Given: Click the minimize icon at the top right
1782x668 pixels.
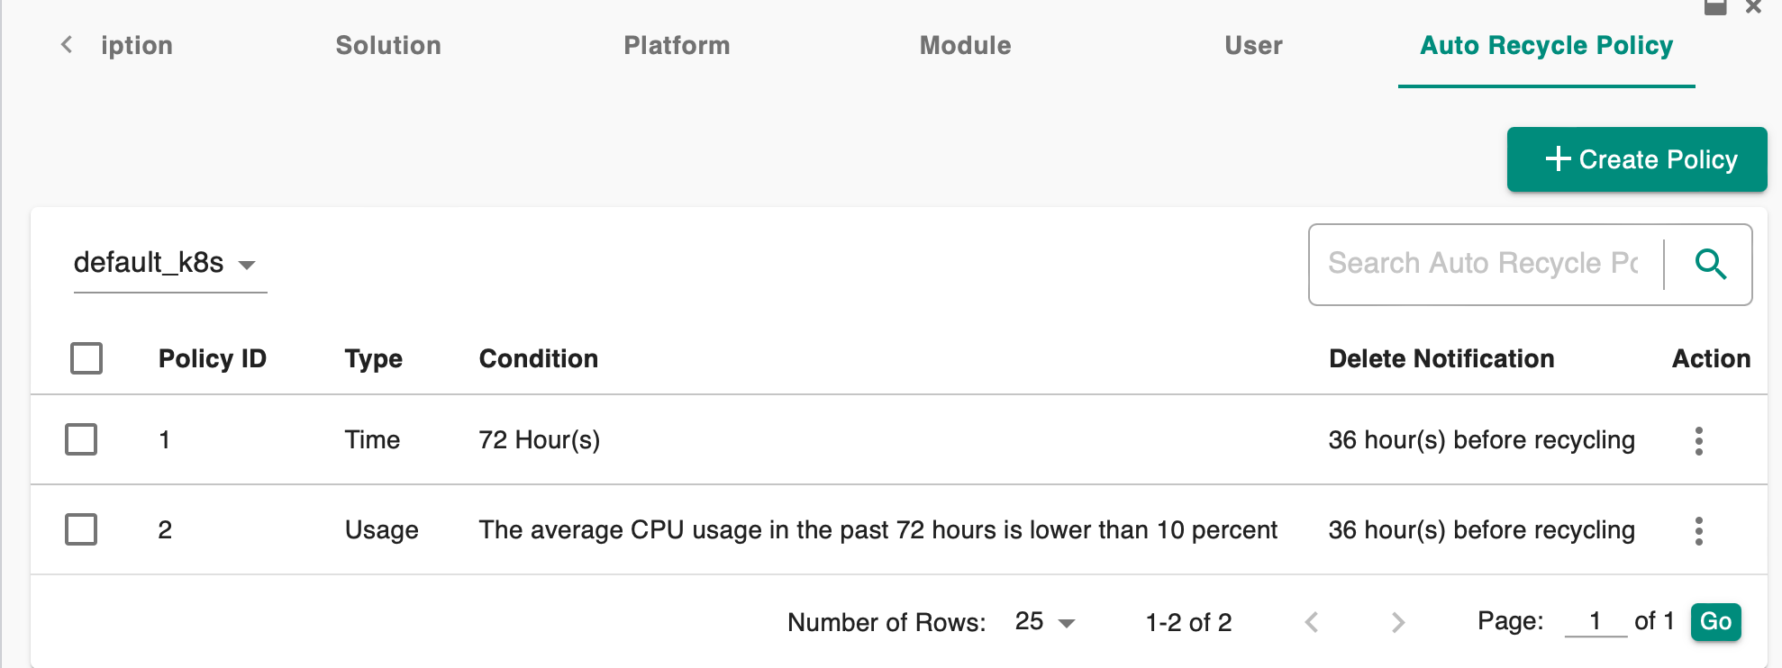Looking at the screenshot, I should pyautogui.click(x=1715, y=7).
